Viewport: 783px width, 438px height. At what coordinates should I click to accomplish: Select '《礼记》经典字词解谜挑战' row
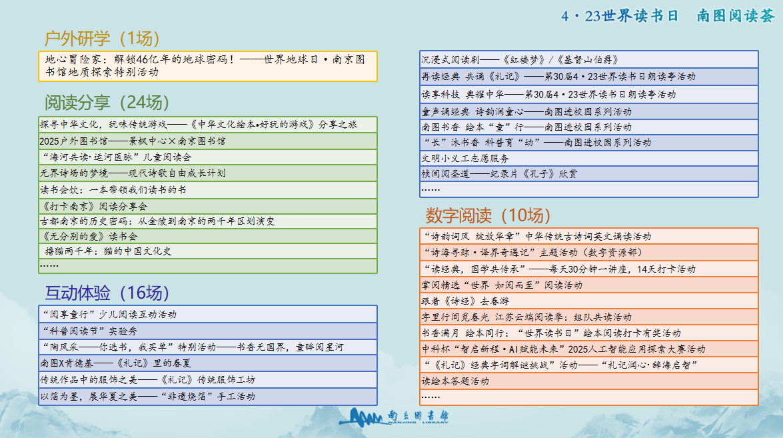click(589, 365)
